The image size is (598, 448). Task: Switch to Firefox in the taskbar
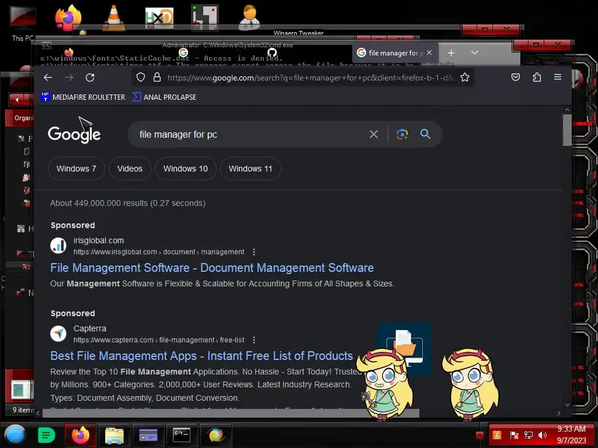81,435
